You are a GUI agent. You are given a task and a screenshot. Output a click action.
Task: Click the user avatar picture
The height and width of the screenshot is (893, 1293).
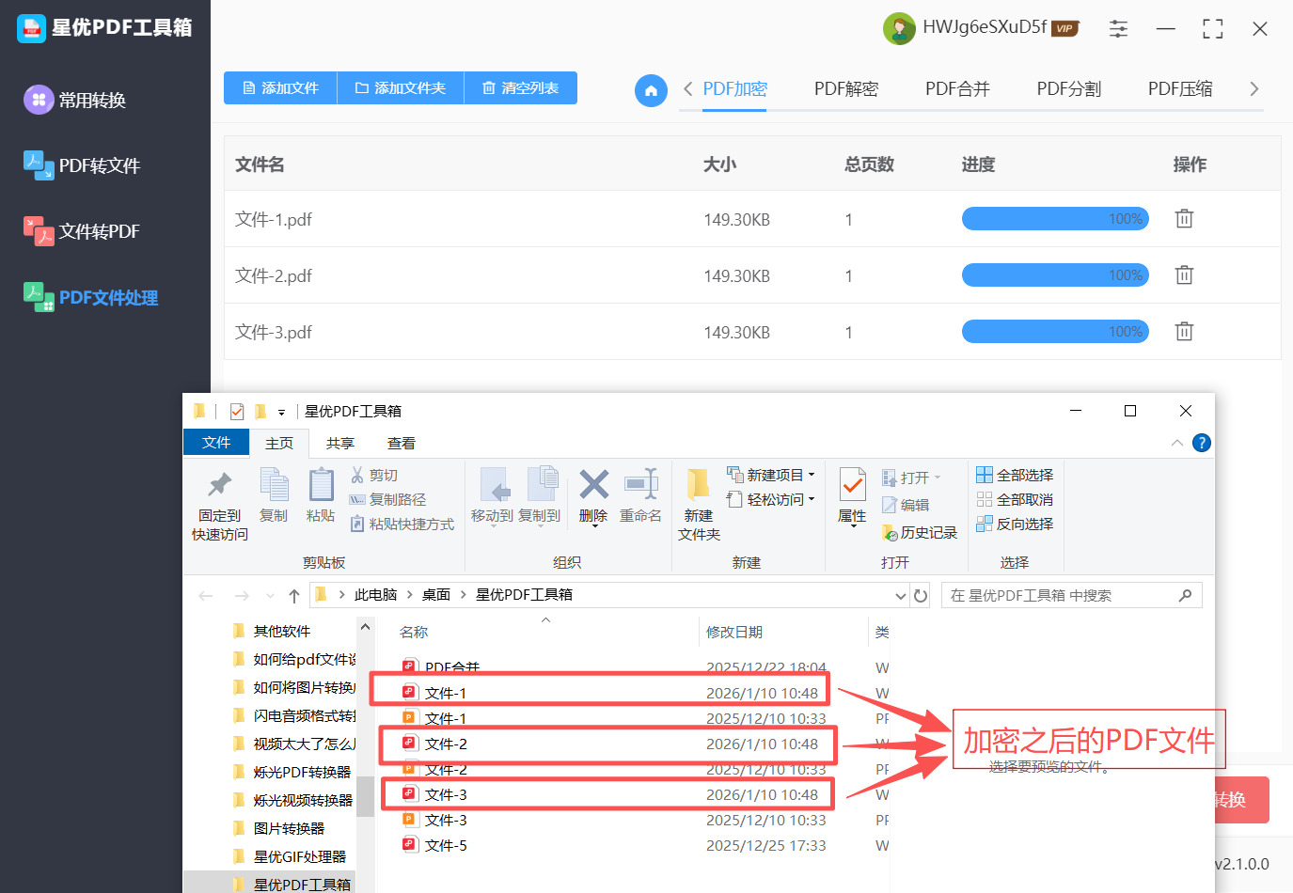coord(899,28)
